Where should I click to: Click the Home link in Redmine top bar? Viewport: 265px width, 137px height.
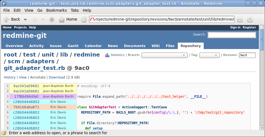[7, 27]
